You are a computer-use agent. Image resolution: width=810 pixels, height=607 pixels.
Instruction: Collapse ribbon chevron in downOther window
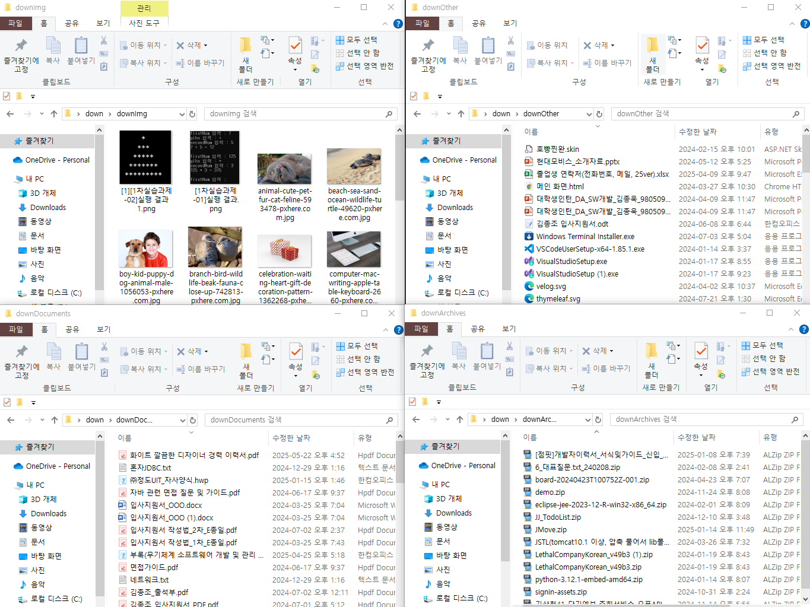click(x=792, y=24)
